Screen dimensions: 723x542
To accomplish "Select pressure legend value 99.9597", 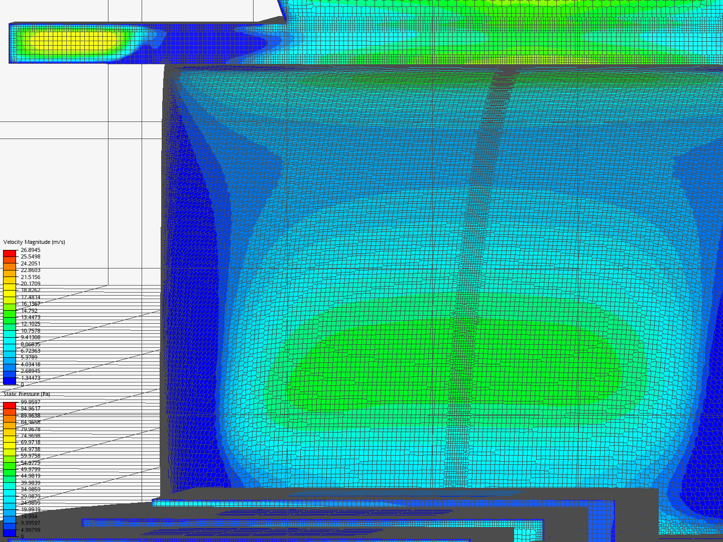I will [31, 402].
